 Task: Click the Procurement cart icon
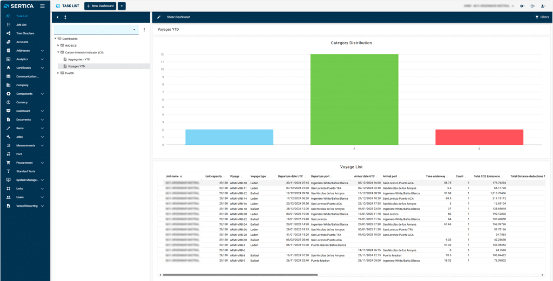point(9,163)
